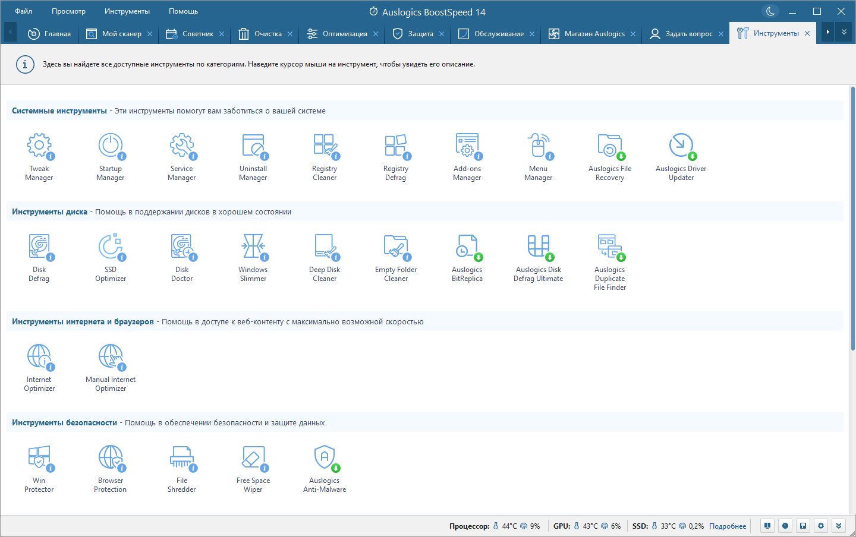Start the SSD Optimizer tool
Viewport: 856px width, 537px height.
(111, 258)
